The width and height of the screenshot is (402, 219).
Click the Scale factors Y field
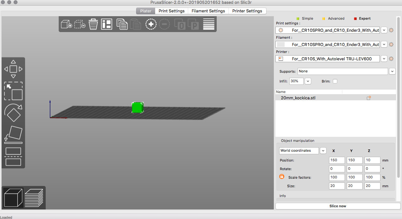click(355, 177)
